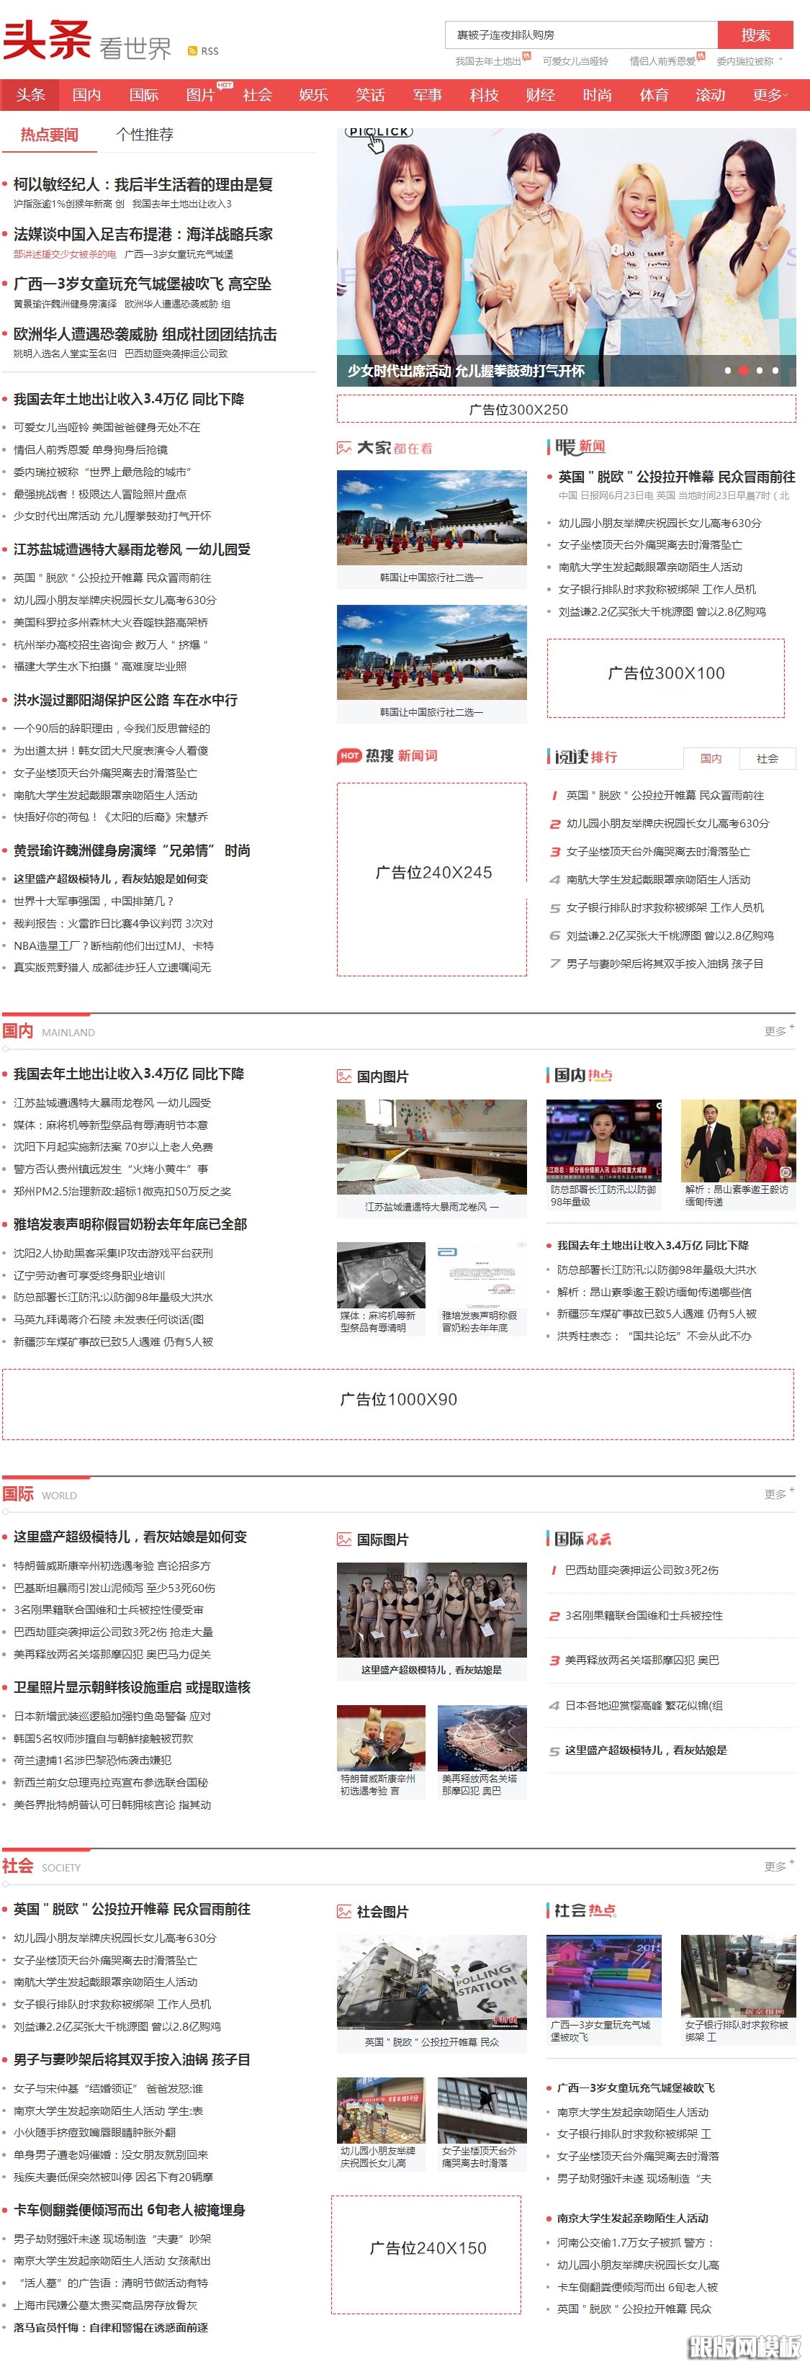Open the 广告位240X245 ad box
Viewport: 810px width, 2364px height.
pyautogui.click(x=432, y=878)
